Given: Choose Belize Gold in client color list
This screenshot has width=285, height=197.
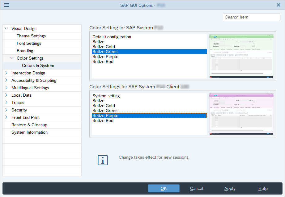Looking at the screenshot, I should (149, 106).
